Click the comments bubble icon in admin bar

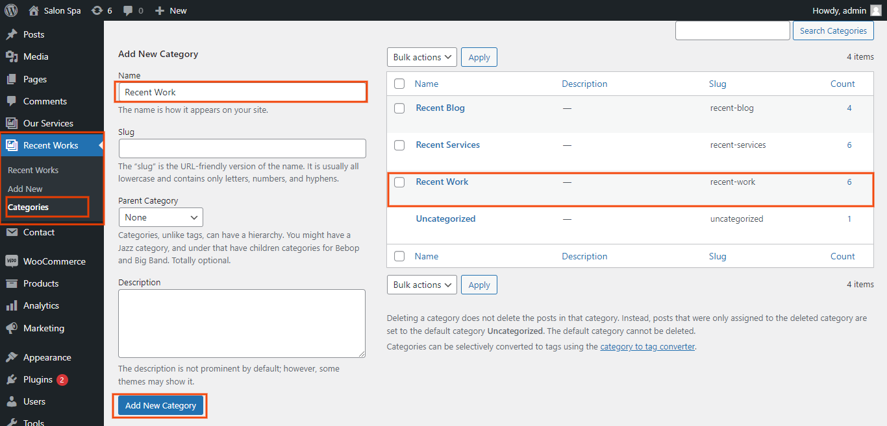coord(128,10)
